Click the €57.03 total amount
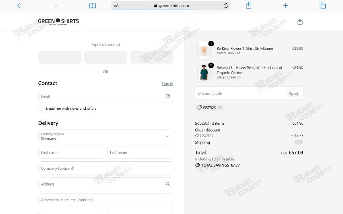 click(x=296, y=152)
